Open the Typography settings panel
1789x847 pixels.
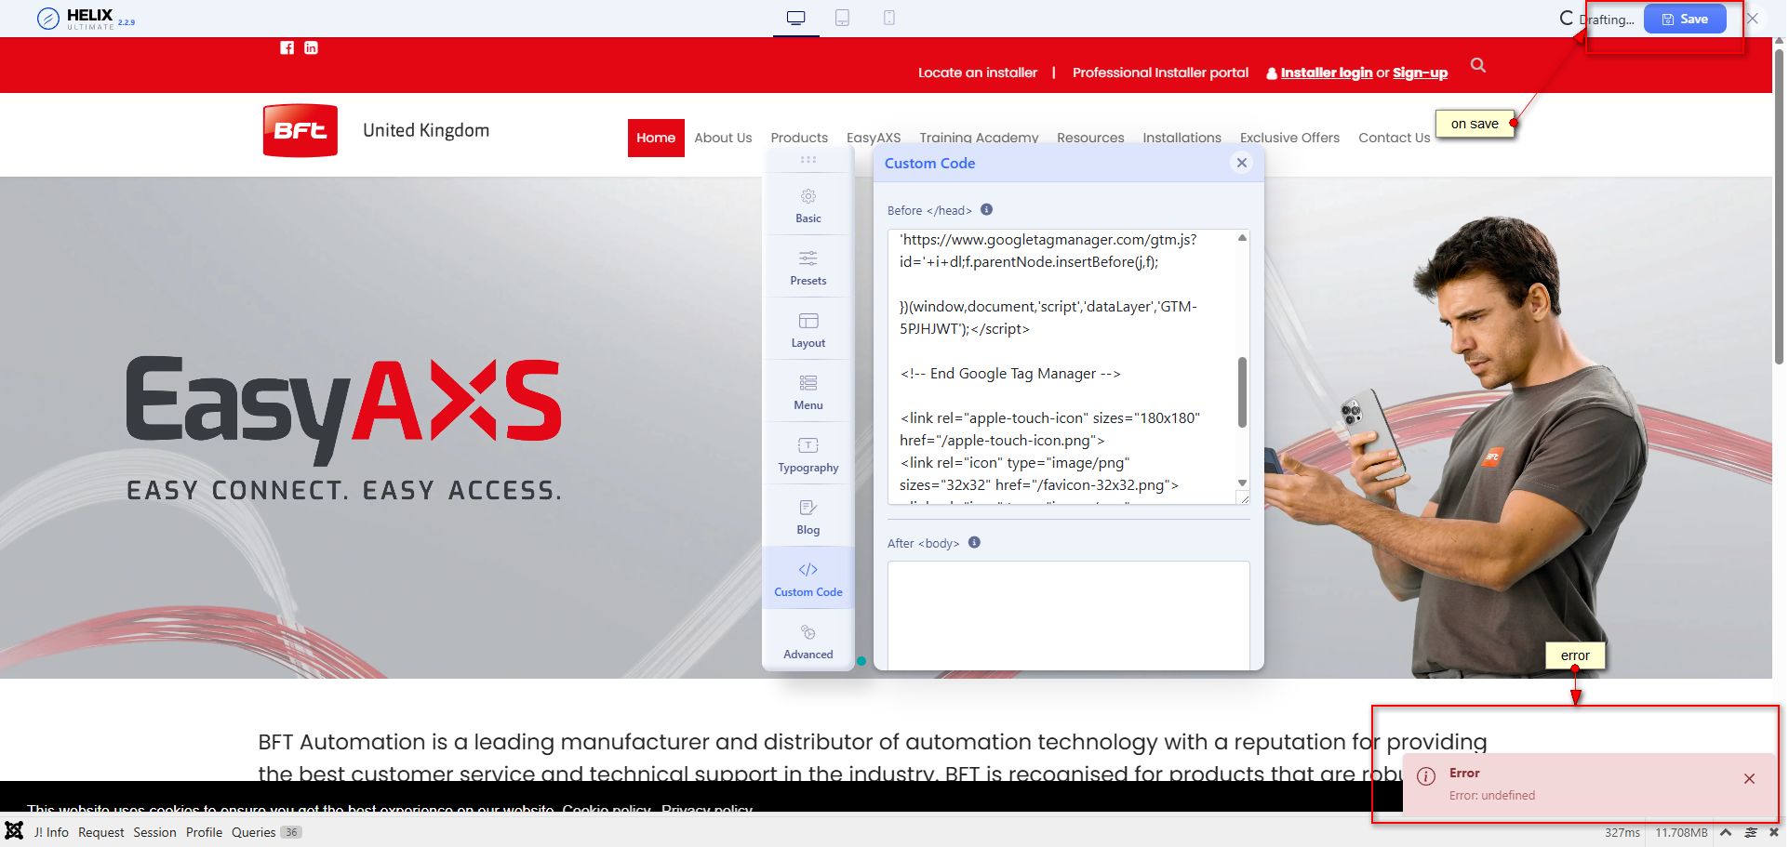coord(808,455)
